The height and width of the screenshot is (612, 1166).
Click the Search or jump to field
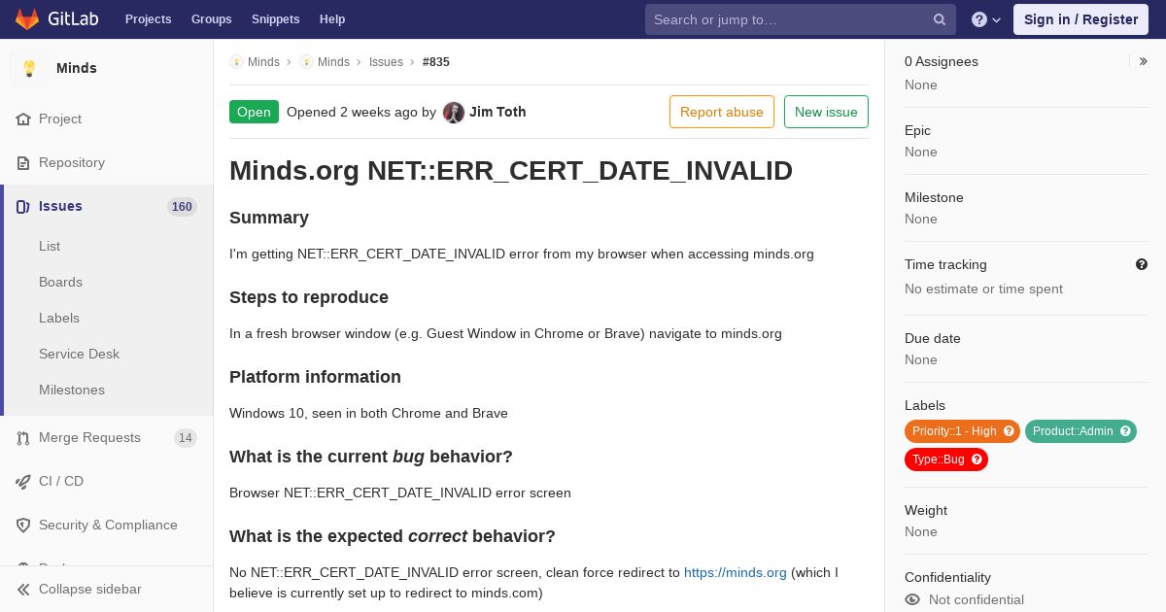(x=801, y=19)
